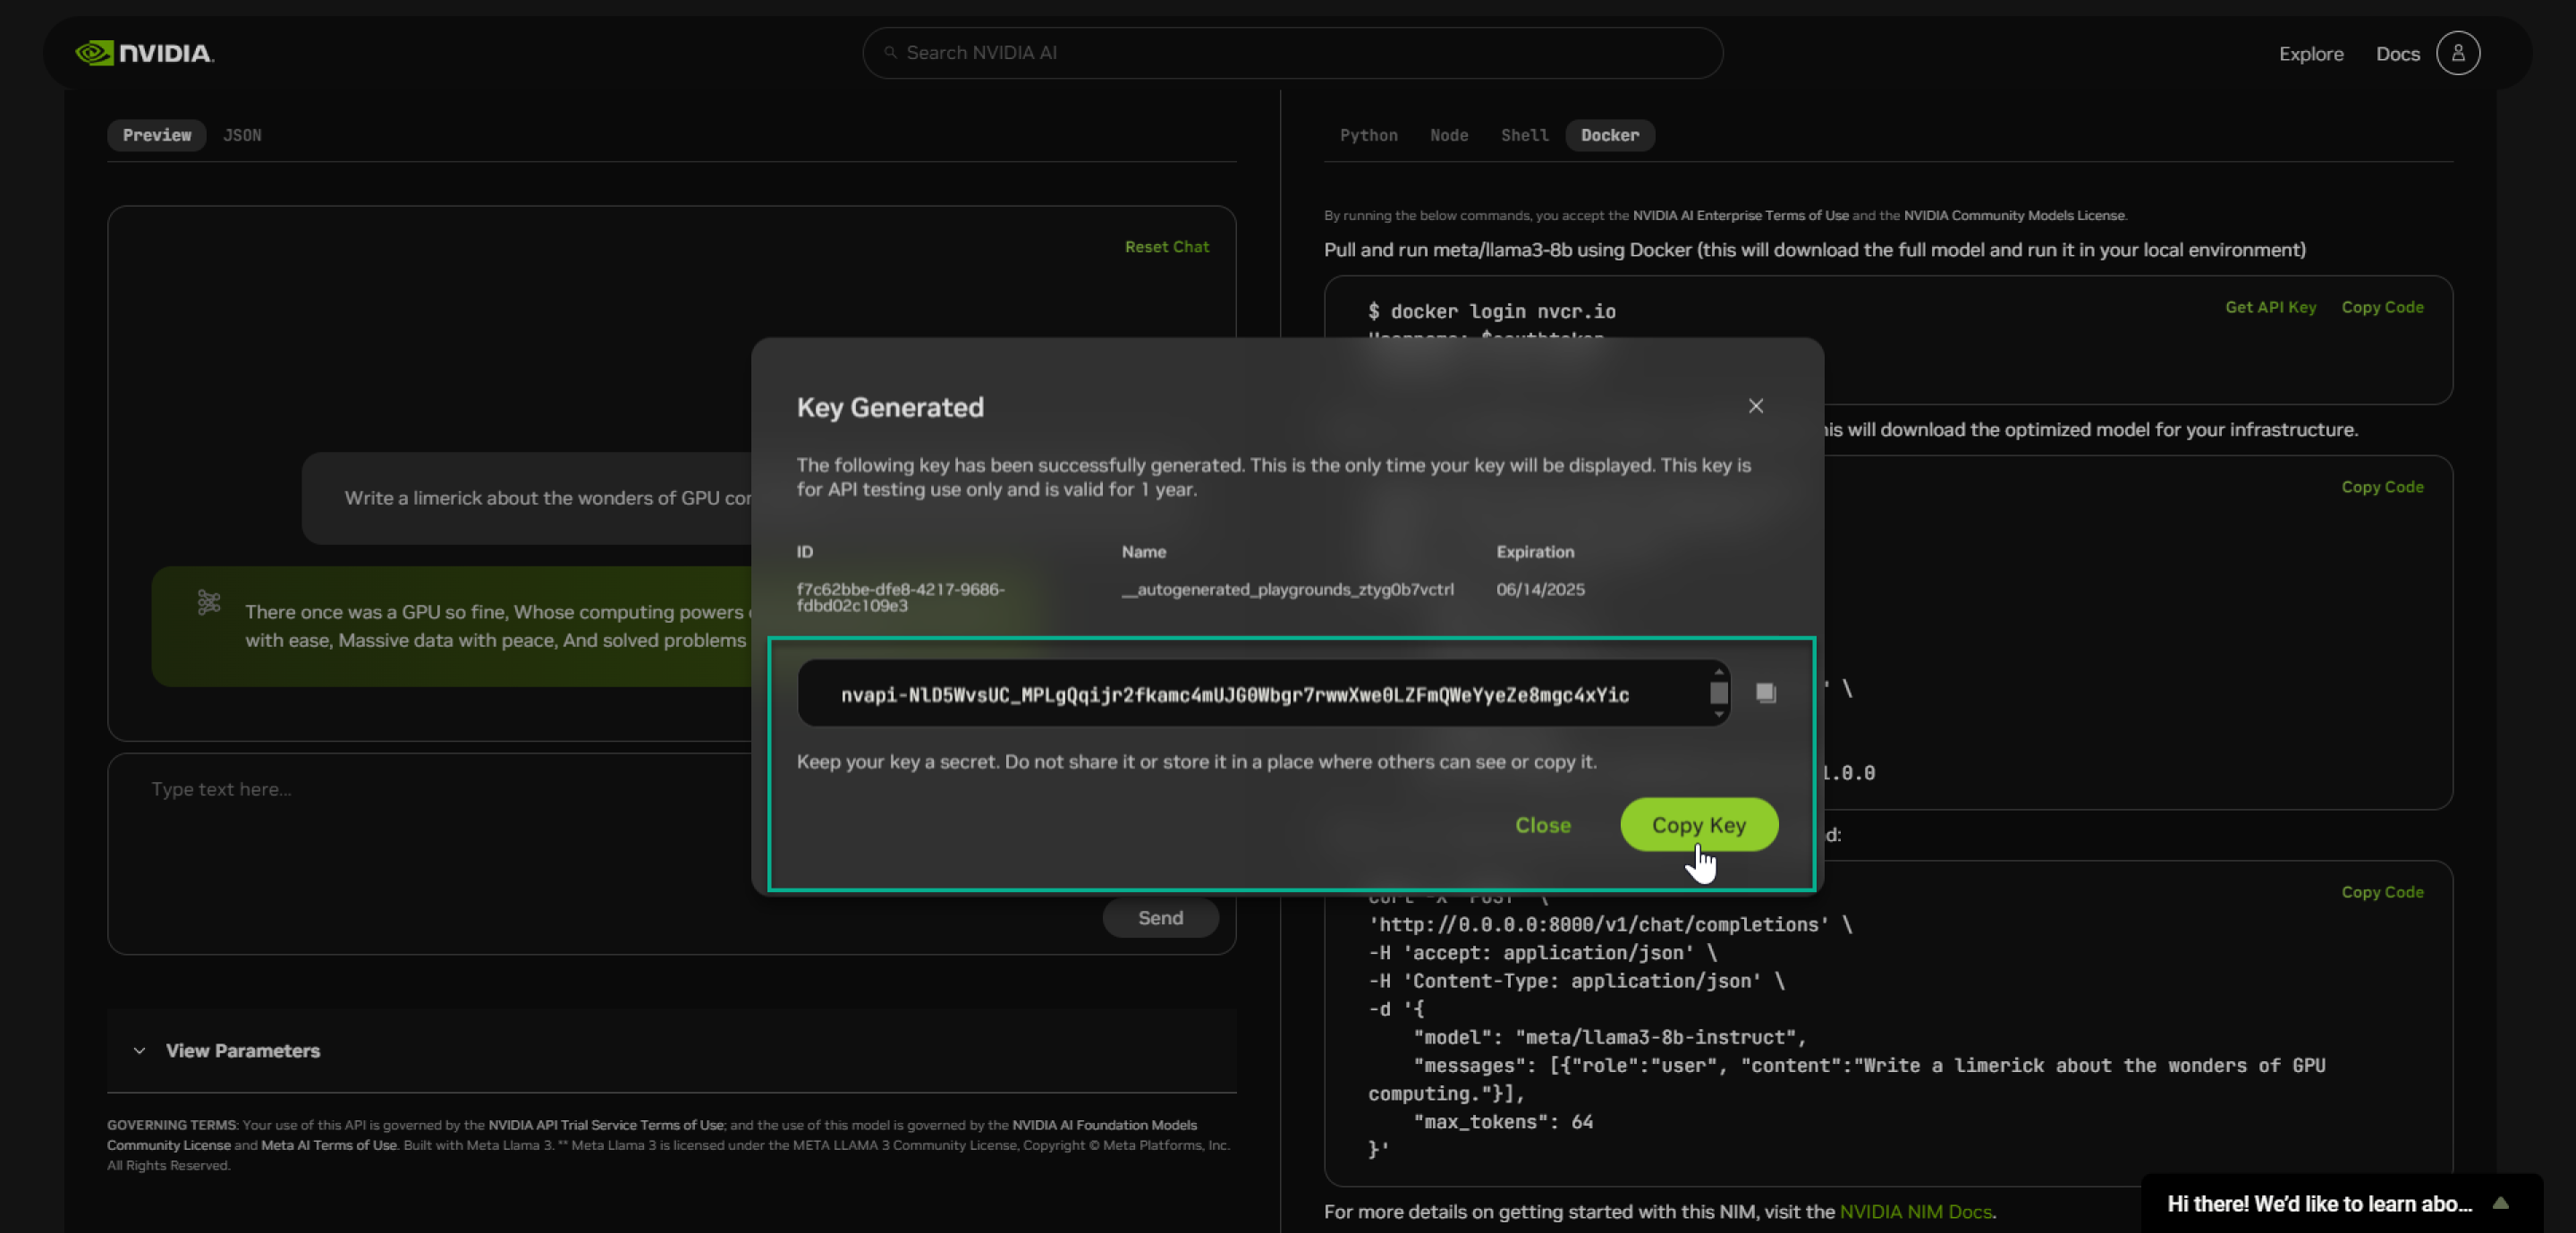Viewport: 2576px width, 1233px height.
Task: Open the JSON view tab
Action: click(242, 135)
